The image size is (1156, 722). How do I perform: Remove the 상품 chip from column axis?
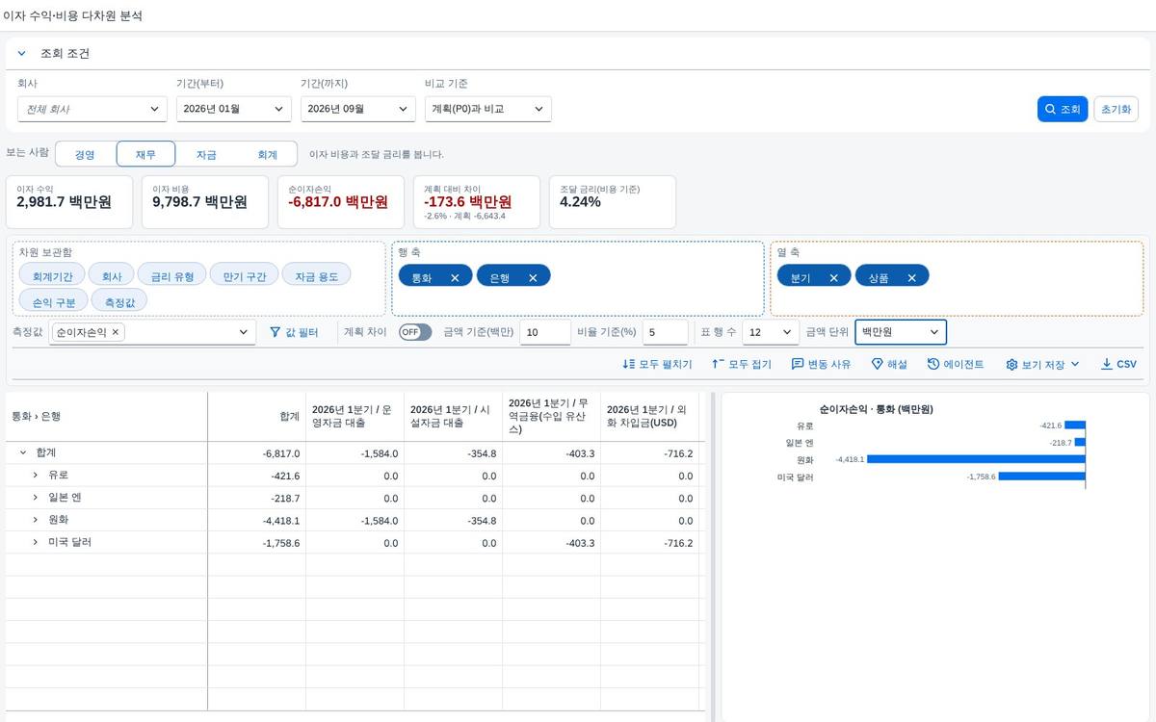(x=911, y=277)
